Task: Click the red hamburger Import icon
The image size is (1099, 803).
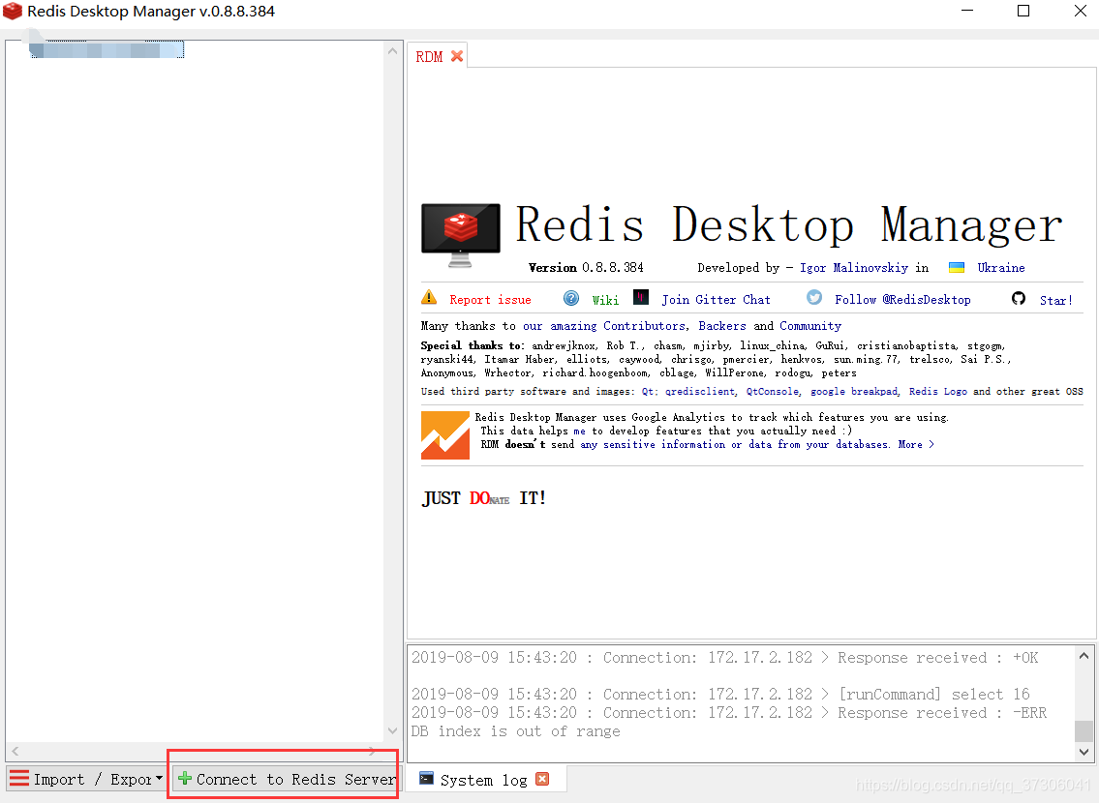Action: pyautogui.click(x=19, y=778)
